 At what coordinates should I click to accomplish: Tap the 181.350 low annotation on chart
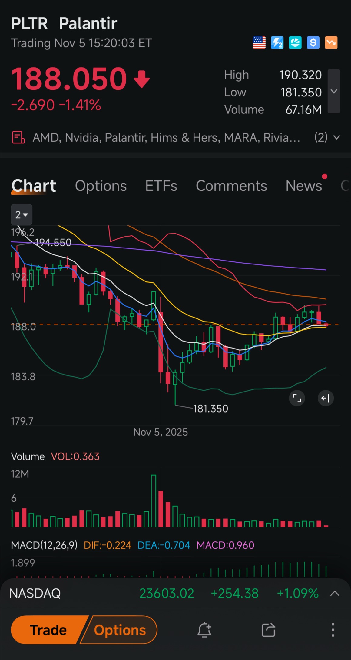coord(210,409)
